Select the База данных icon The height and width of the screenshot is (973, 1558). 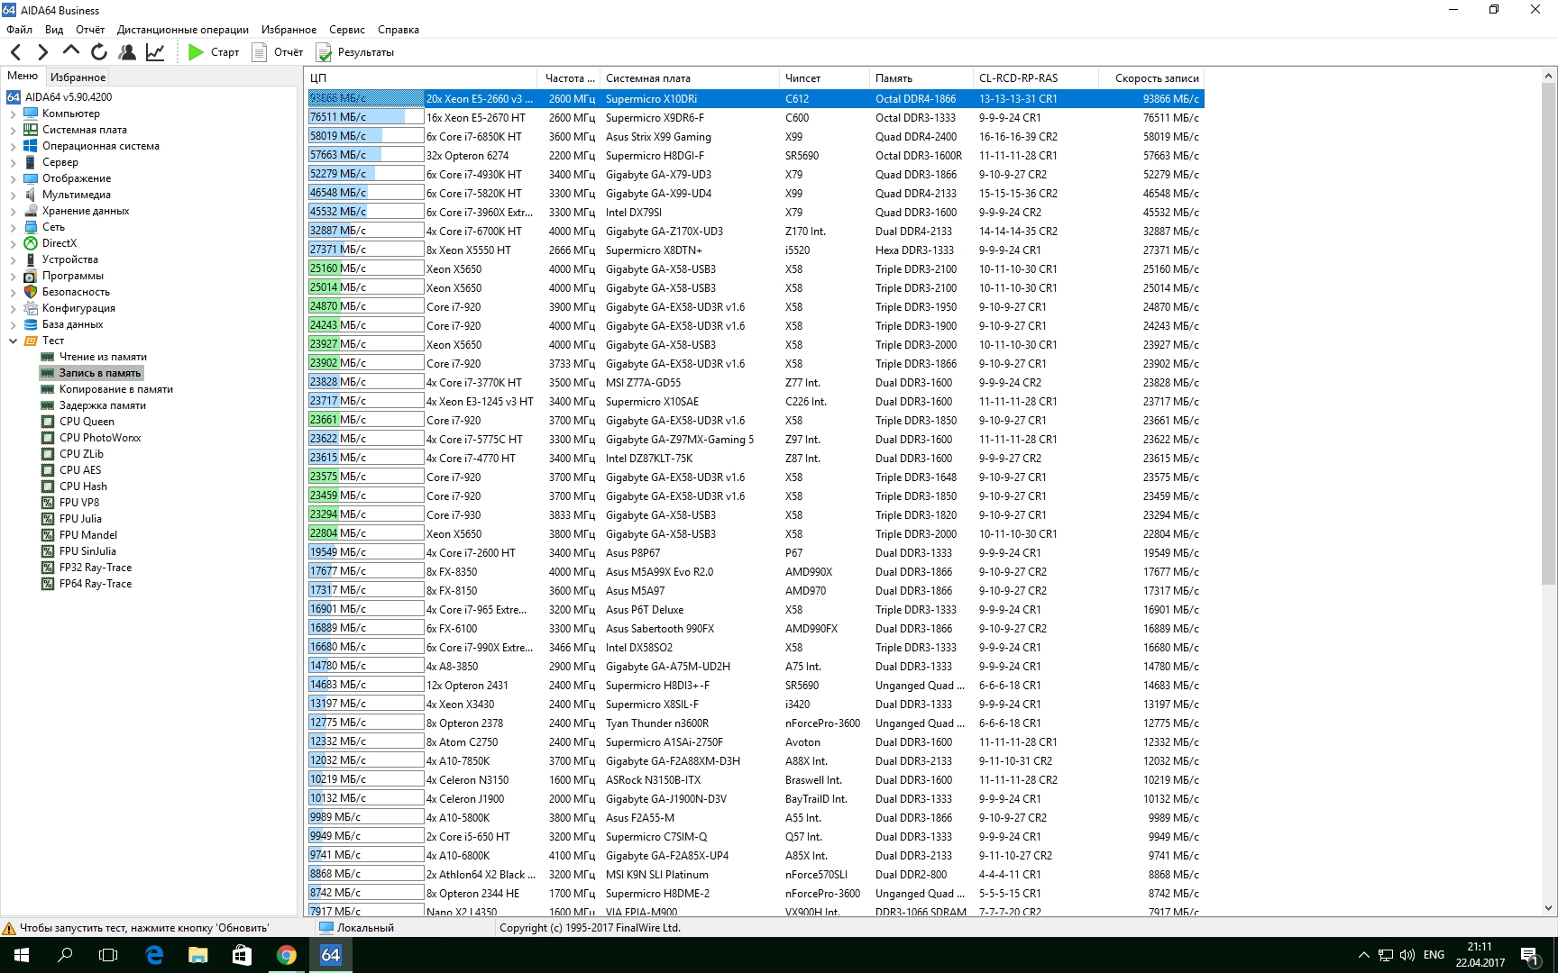(31, 324)
